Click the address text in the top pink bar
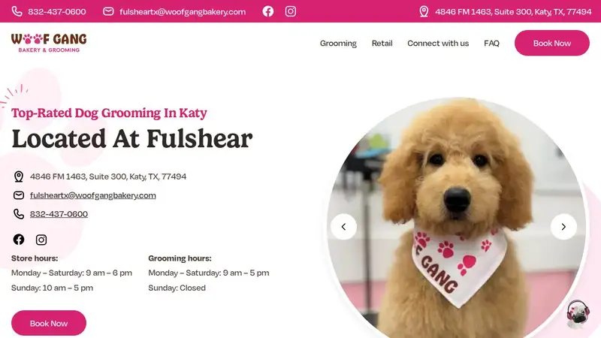The image size is (601, 338). (513, 12)
